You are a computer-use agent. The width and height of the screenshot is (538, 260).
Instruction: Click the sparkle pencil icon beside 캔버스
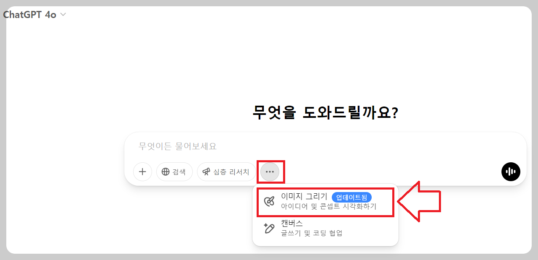tap(269, 228)
